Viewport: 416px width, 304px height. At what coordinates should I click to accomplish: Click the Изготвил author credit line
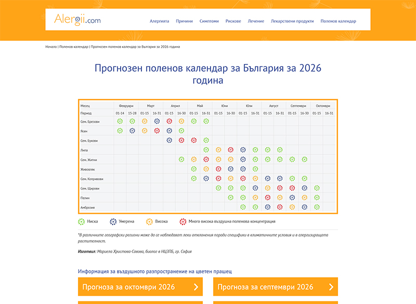tap(135, 252)
